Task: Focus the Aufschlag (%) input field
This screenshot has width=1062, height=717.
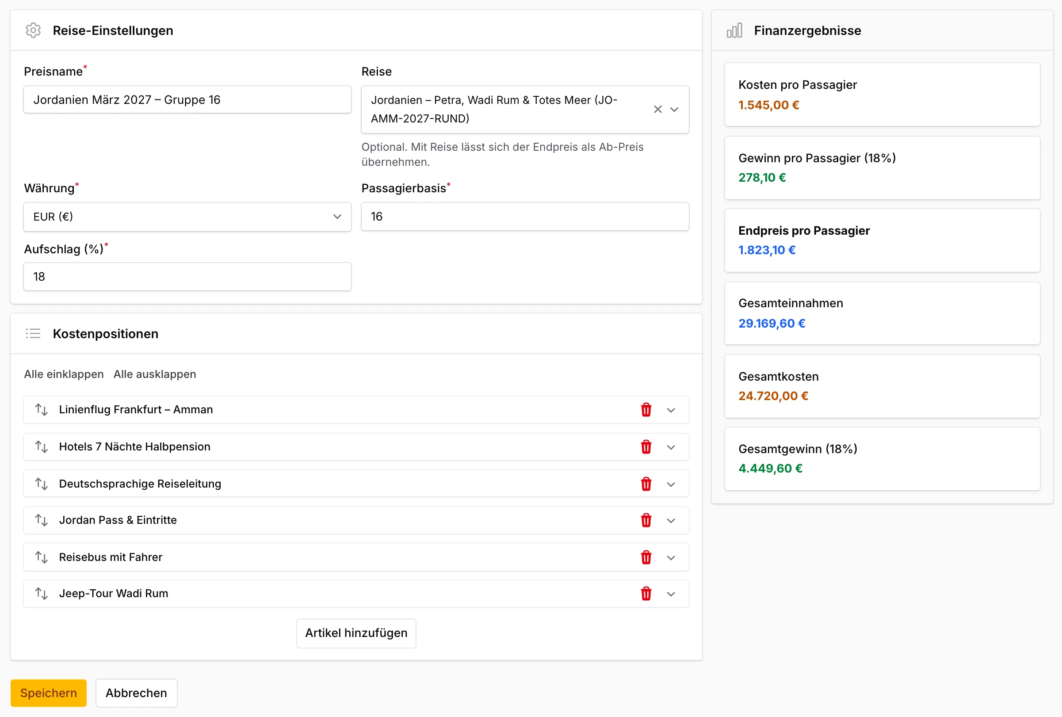Action: click(x=187, y=277)
